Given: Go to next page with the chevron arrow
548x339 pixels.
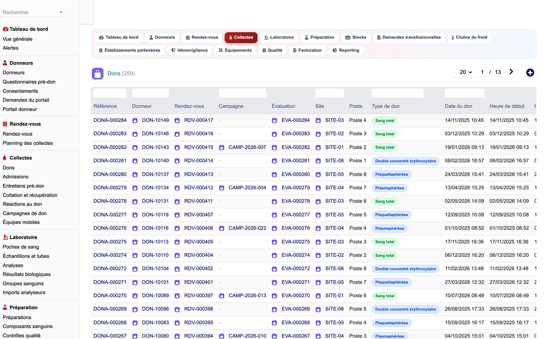Looking at the screenshot, I should (x=511, y=72).
